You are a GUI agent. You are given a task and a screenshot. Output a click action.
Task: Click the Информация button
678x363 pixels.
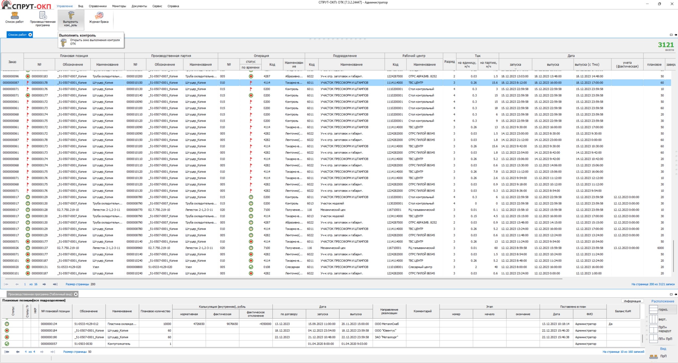(632, 301)
